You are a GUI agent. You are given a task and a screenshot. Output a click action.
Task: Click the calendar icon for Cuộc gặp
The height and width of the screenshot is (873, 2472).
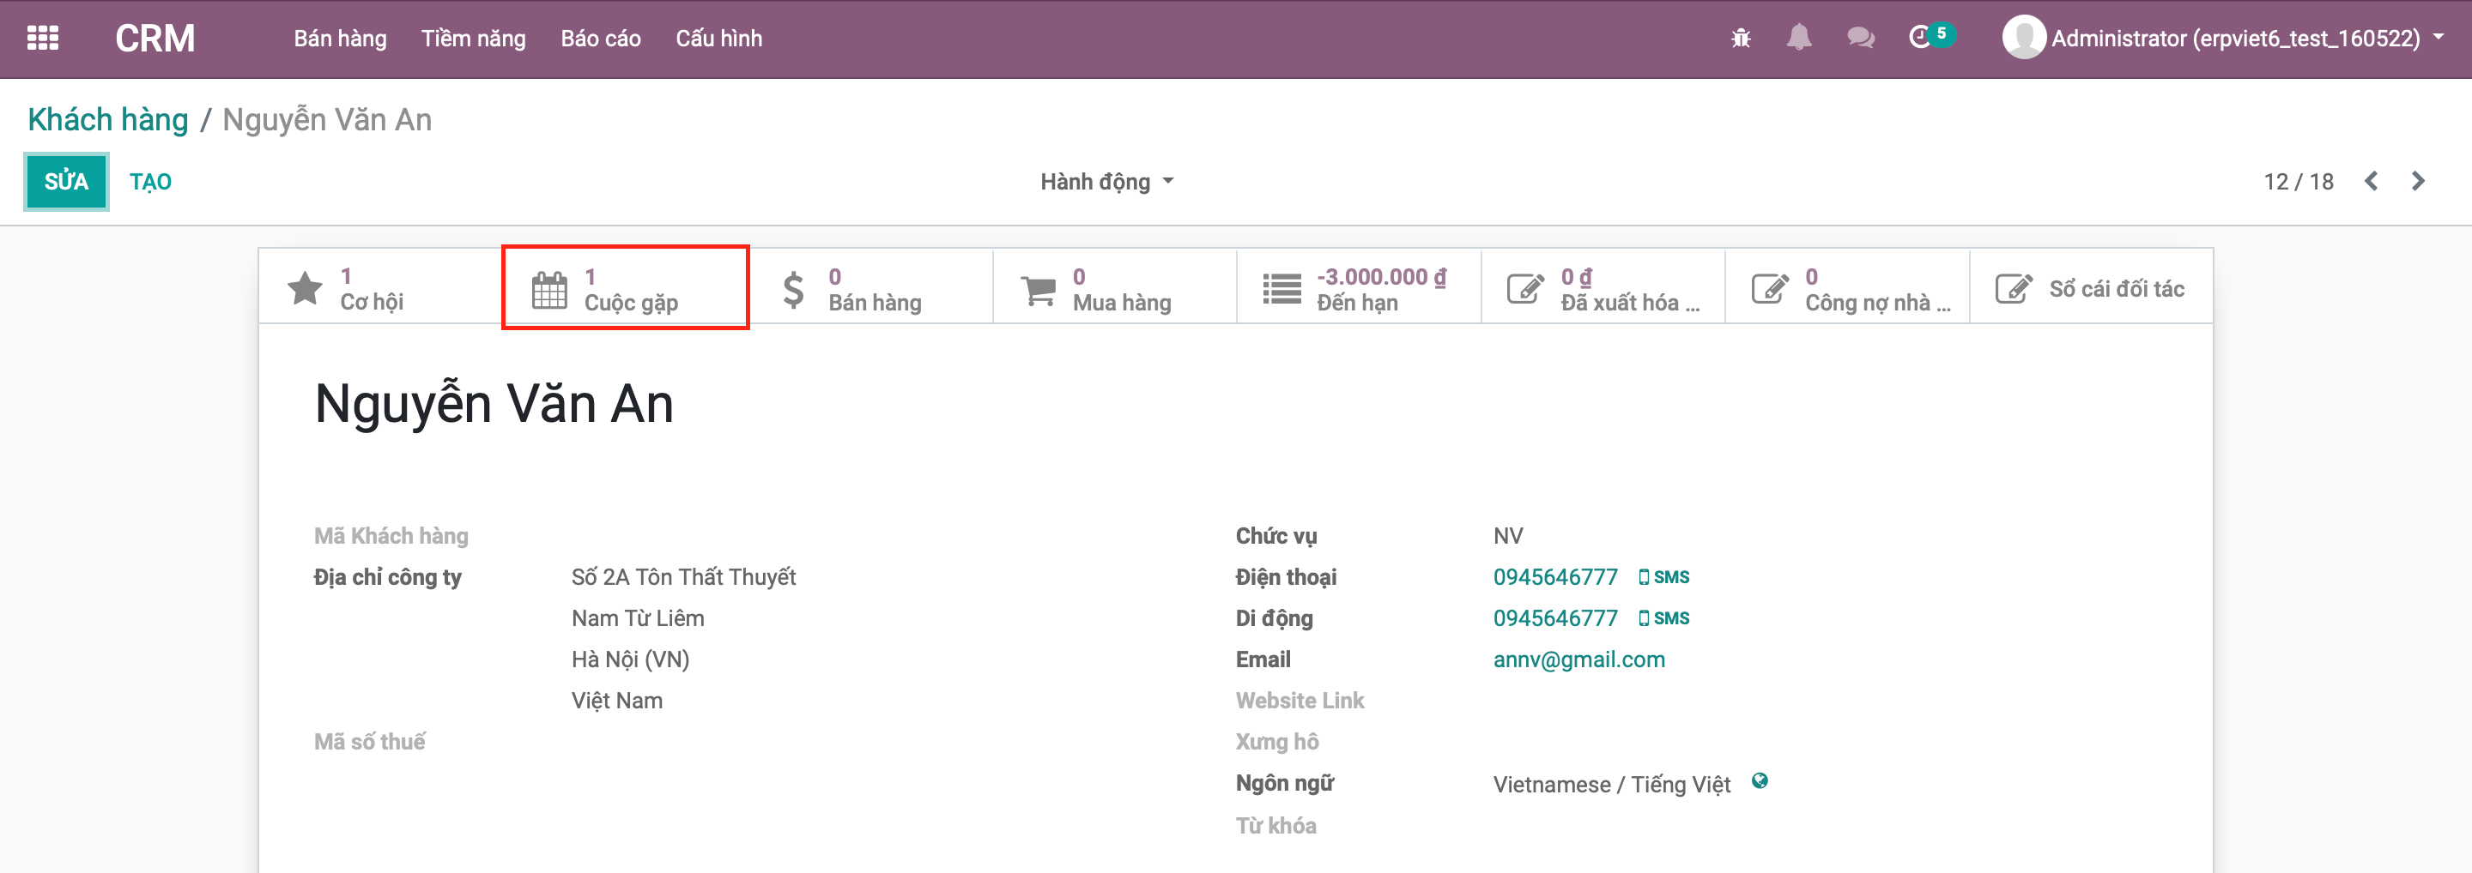pyautogui.click(x=550, y=289)
